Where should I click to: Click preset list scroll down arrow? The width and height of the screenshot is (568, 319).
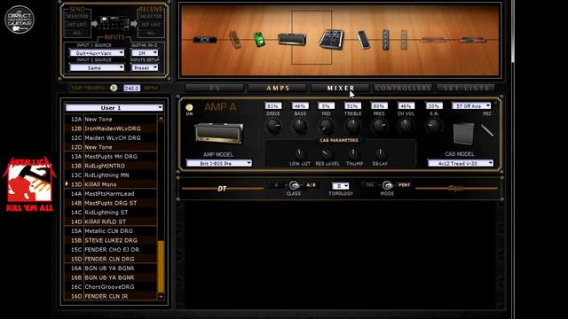[x=161, y=296]
